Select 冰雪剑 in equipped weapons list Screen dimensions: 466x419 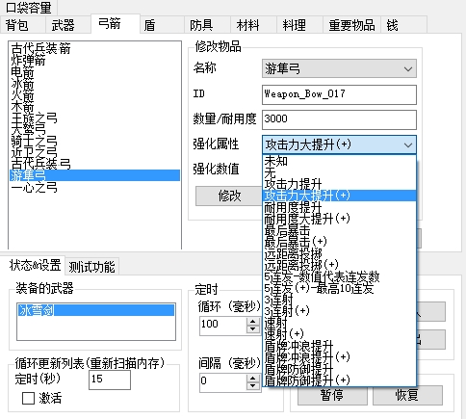(x=96, y=310)
